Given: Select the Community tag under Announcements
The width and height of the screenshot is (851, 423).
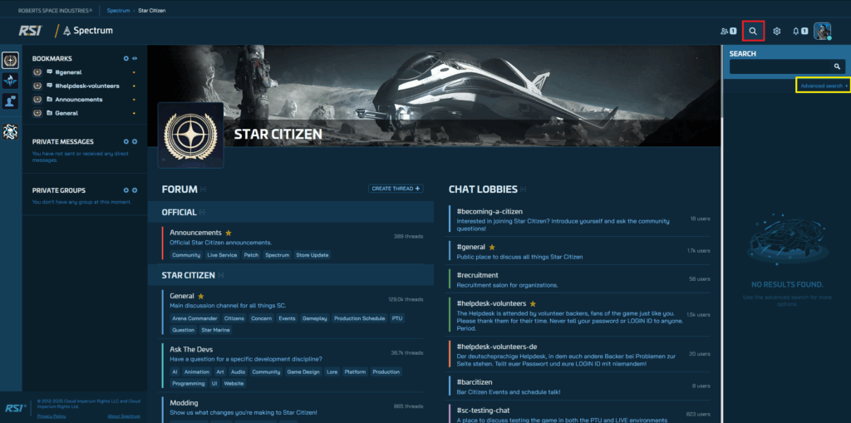Looking at the screenshot, I should pyautogui.click(x=186, y=254).
